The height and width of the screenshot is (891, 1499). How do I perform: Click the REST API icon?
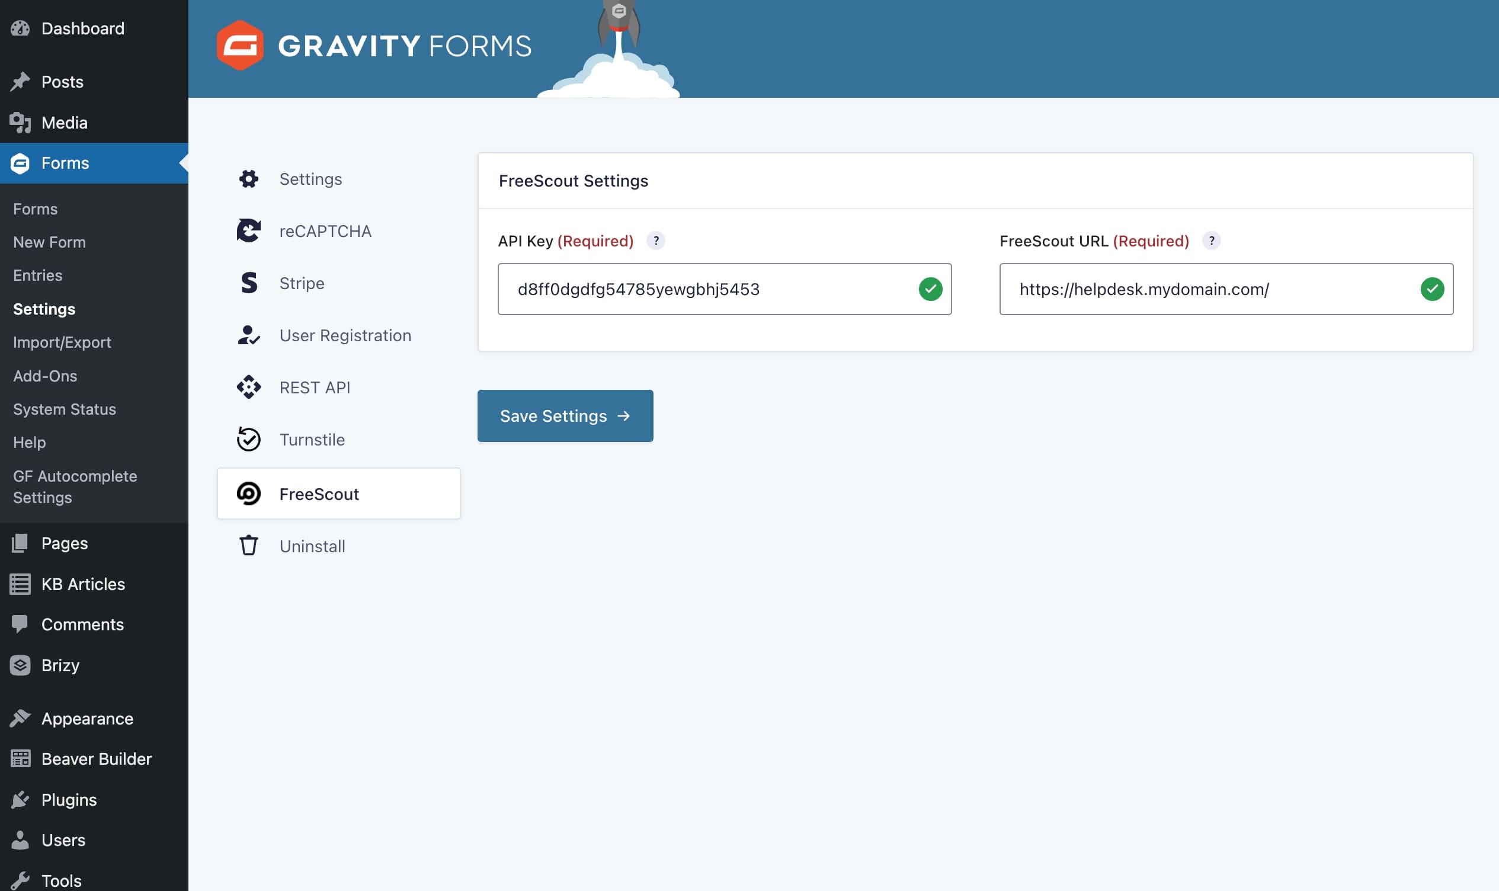click(x=248, y=387)
